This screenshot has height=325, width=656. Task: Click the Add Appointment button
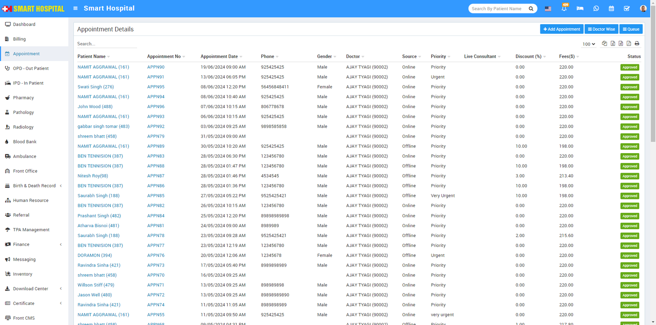tap(562, 29)
